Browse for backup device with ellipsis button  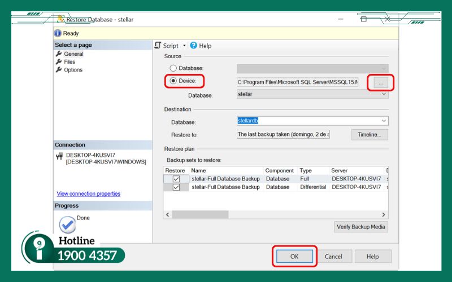(381, 83)
